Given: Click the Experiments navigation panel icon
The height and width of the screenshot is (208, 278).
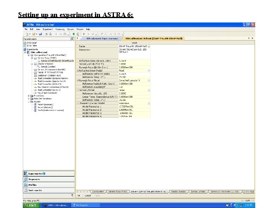Looking at the screenshot, I should pyautogui.click(x=26, y=173).
